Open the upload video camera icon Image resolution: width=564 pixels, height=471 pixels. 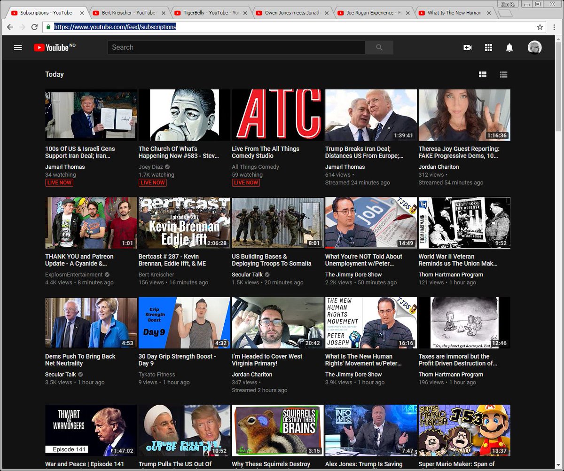[468, 47]
